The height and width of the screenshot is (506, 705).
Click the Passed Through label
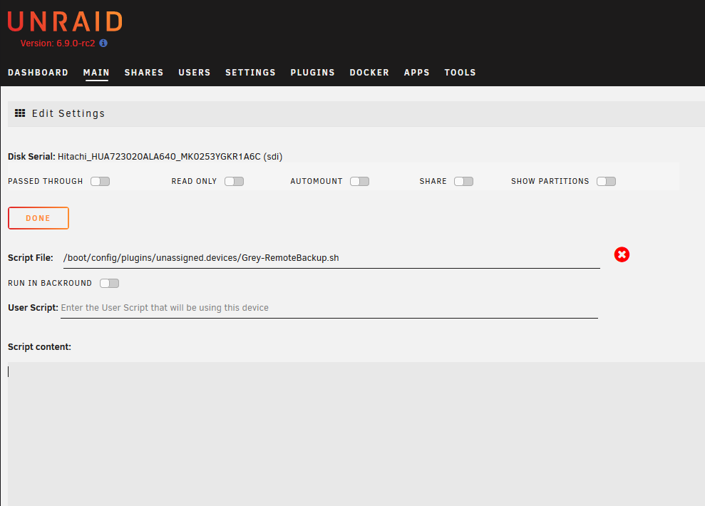click(46, 181)
